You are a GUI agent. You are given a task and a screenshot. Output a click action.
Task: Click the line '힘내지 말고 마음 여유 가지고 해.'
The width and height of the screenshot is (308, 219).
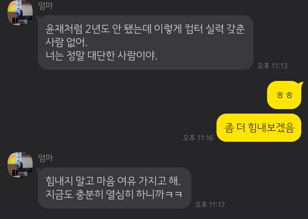[x=113, y=181]
